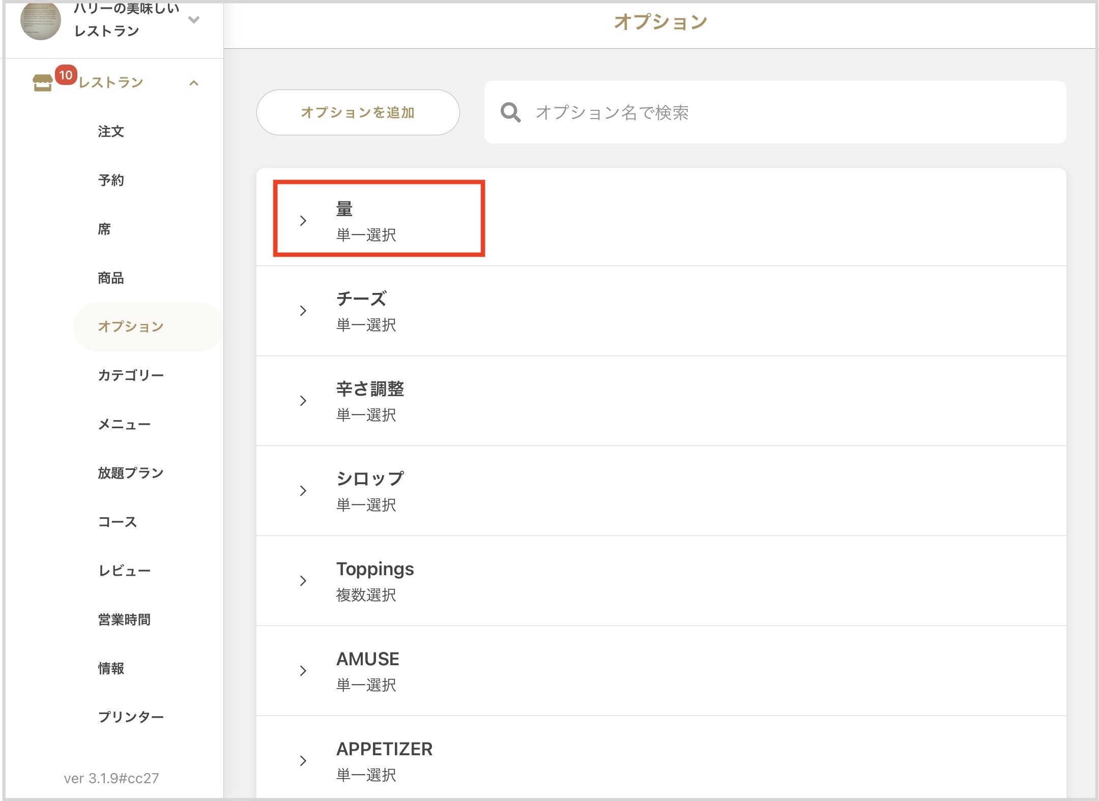
Task: Expand the チーズ option chevron
Action: pyautogui.click(x=303, y=311)
